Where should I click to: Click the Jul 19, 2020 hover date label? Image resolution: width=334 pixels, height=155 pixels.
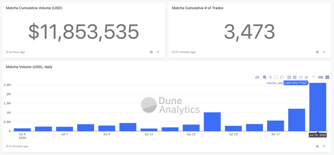[318, 135]
